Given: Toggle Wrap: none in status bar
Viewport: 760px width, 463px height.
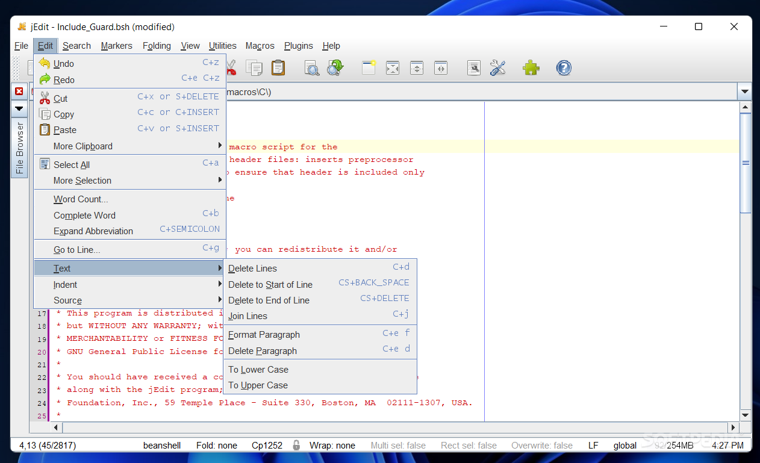Looking at the screenshot, I should click(332, 446).
